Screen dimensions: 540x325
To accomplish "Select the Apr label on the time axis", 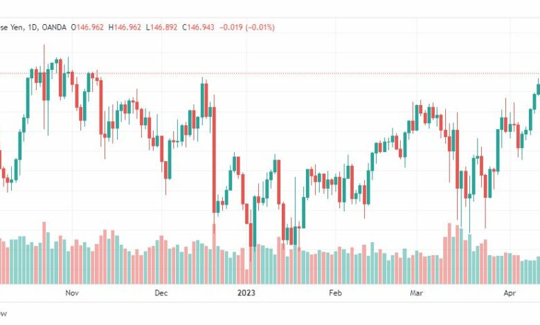I will point(510,293).
